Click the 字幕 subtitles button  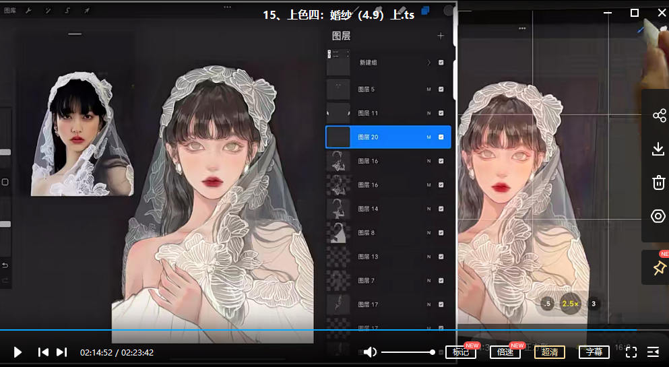594,352
